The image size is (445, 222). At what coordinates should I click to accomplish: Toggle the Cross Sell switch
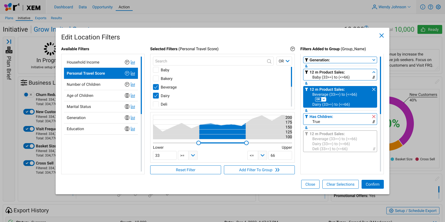click(29, 163)
